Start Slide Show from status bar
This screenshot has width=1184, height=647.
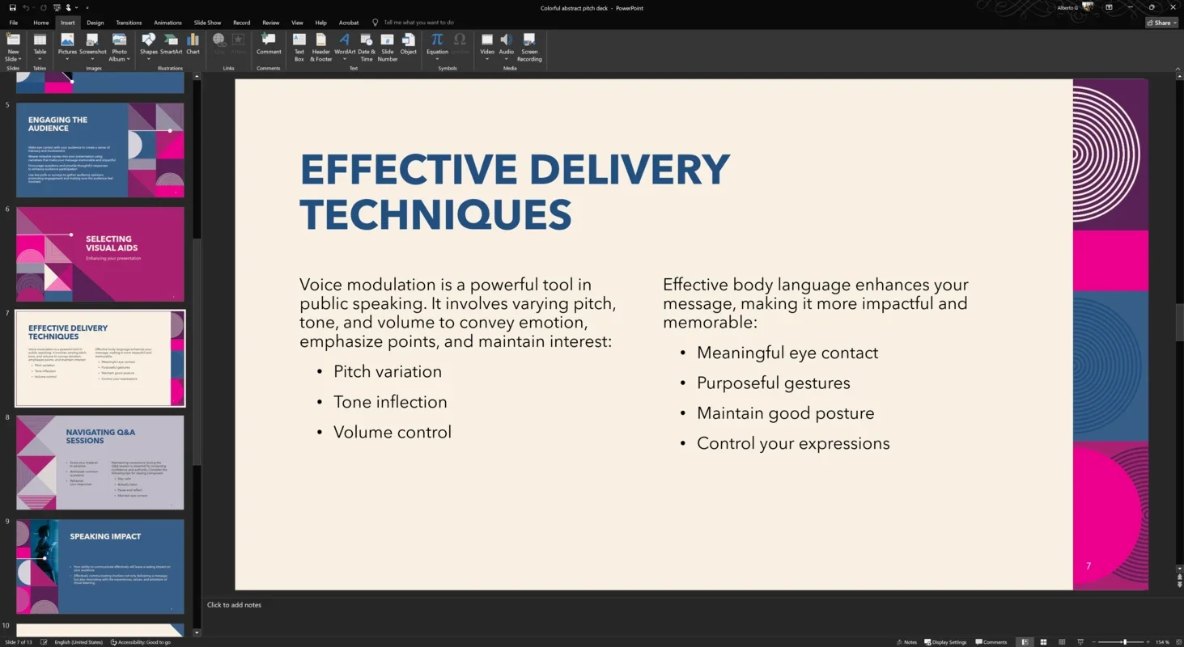[x=1080, y=642]
